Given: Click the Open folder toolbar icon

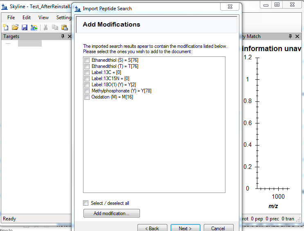Looking at the screenshot, I should click(x=15, y=27).
